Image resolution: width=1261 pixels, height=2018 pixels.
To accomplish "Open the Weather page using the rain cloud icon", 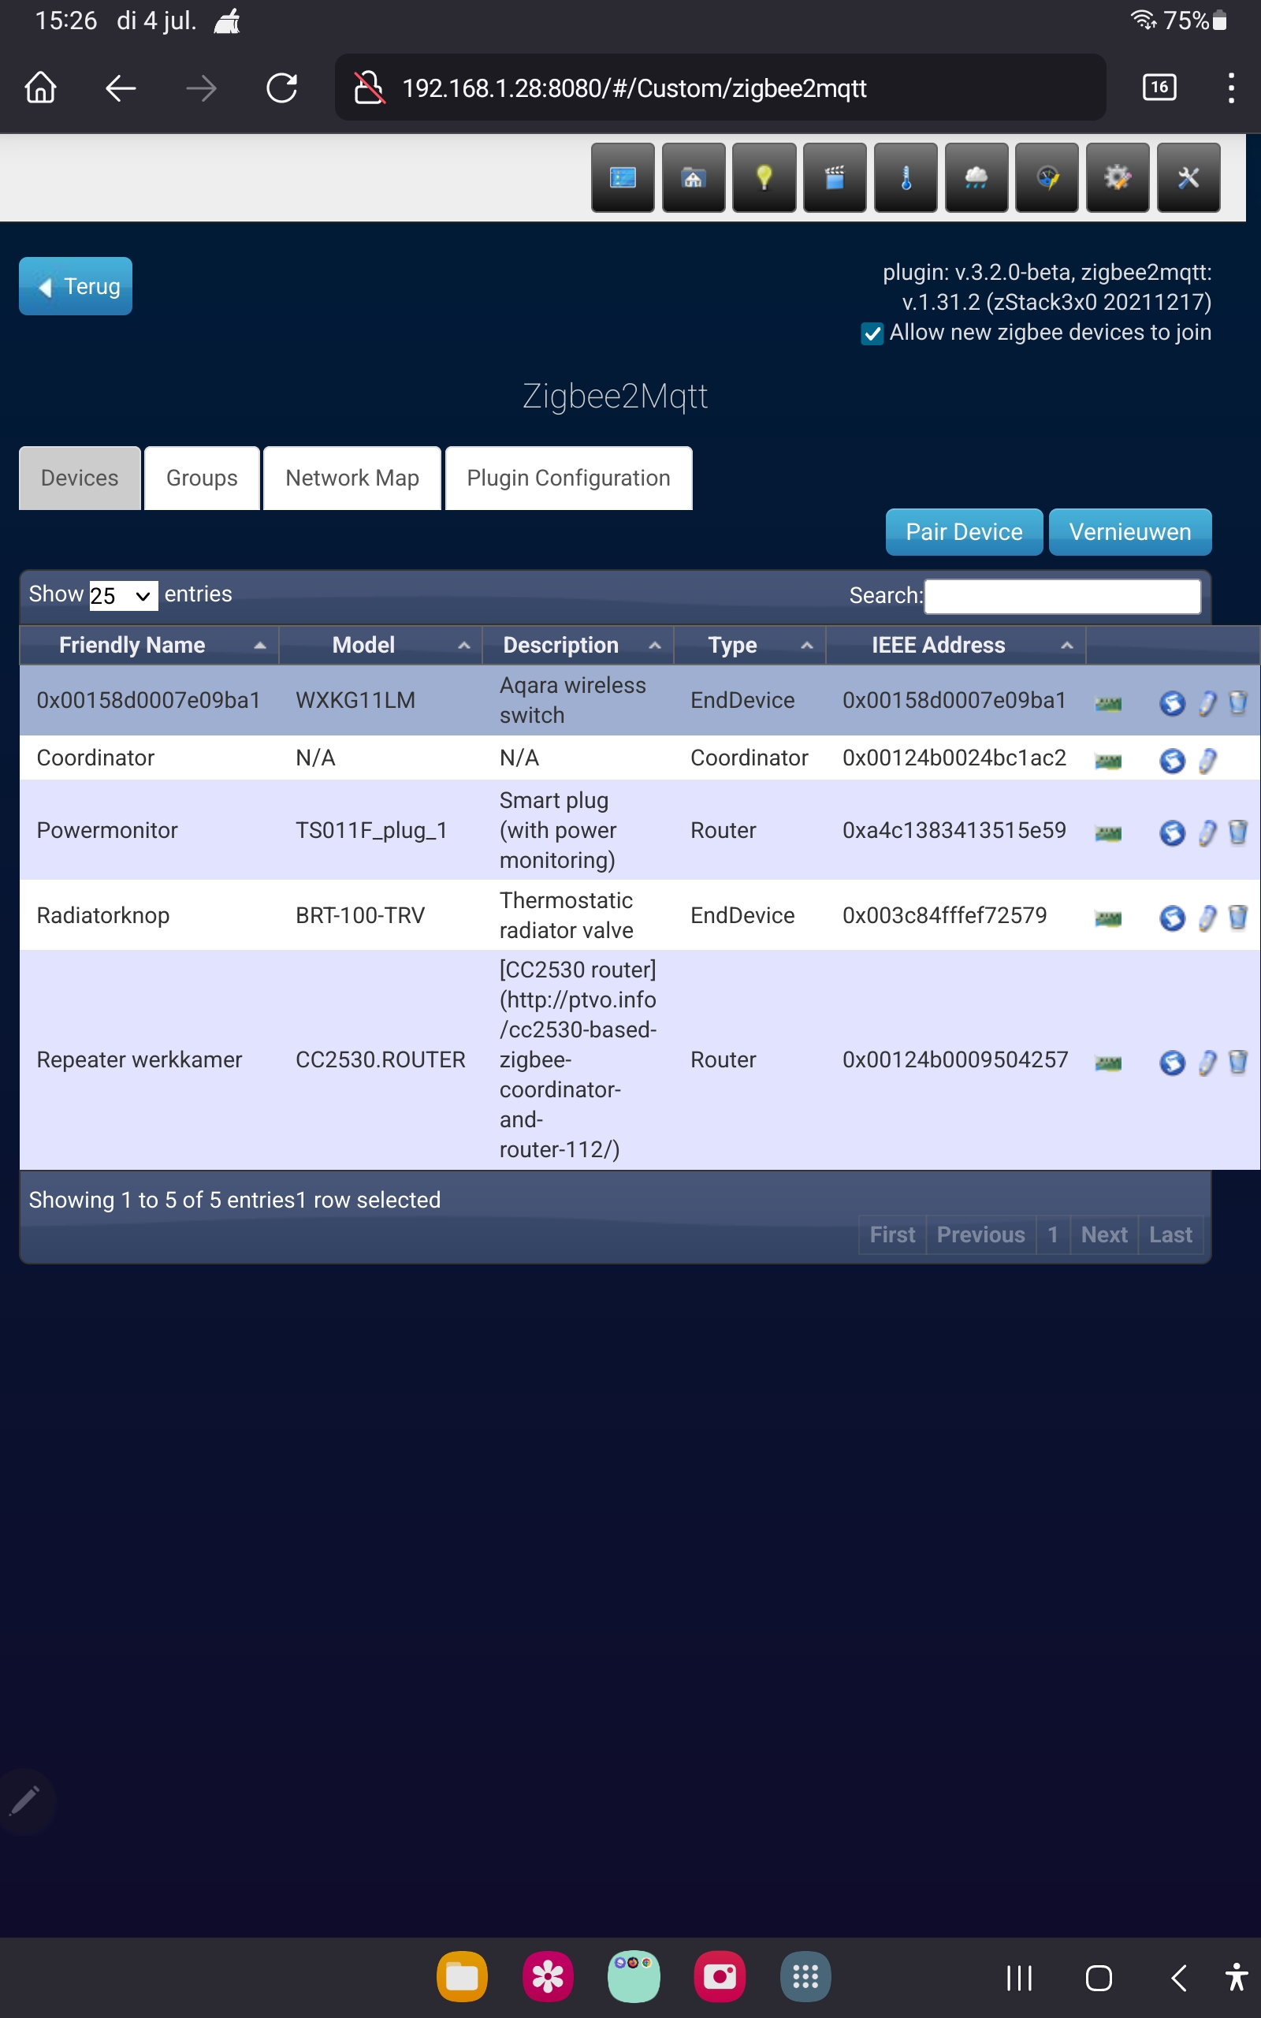I will pos(976,177).
